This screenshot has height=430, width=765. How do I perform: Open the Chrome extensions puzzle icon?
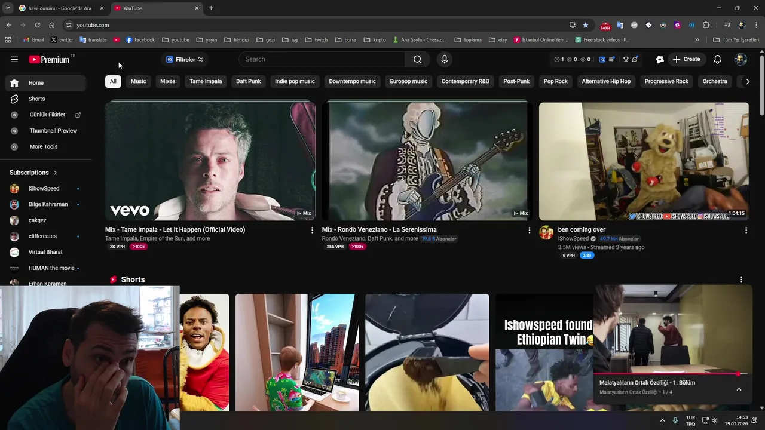tap(706, 25)
